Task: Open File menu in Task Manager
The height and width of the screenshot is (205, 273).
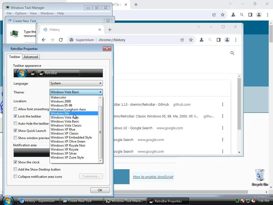Action: 9,13
